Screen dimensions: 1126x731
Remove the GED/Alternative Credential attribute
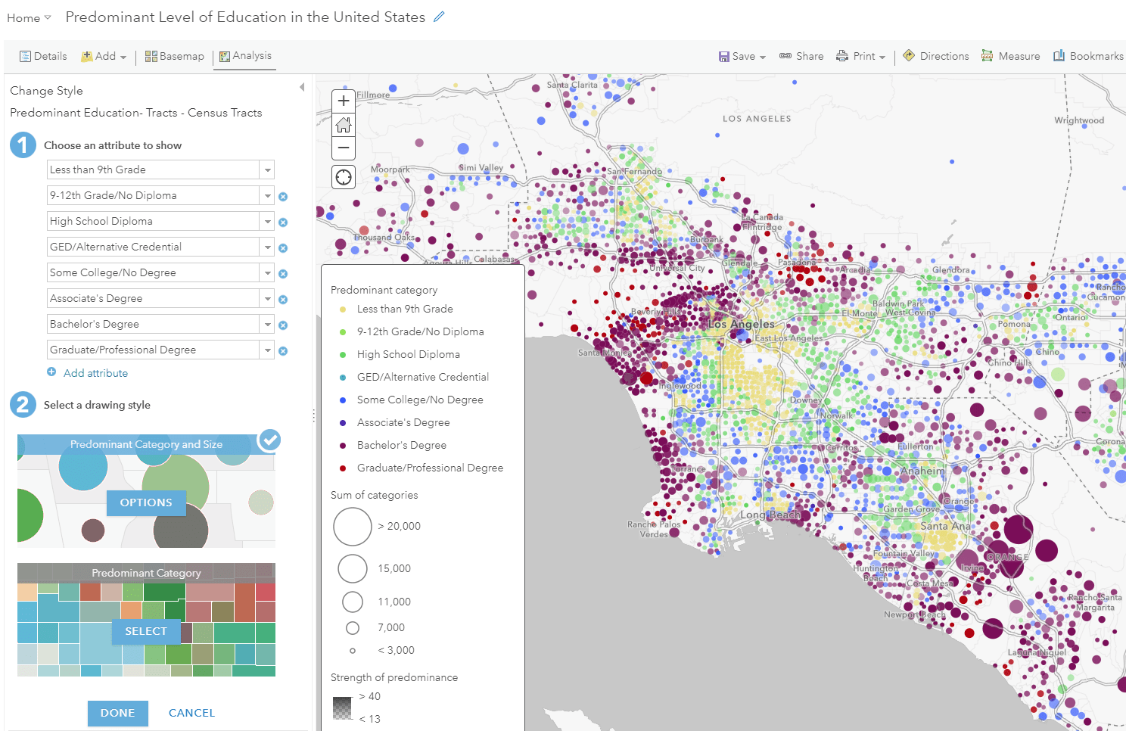tap(283, 248)
